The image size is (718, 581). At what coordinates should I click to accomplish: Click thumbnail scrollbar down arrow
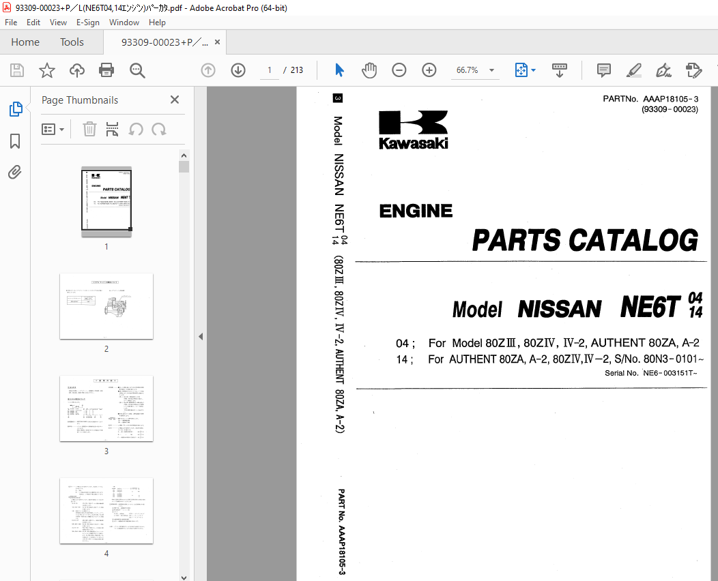184,578
